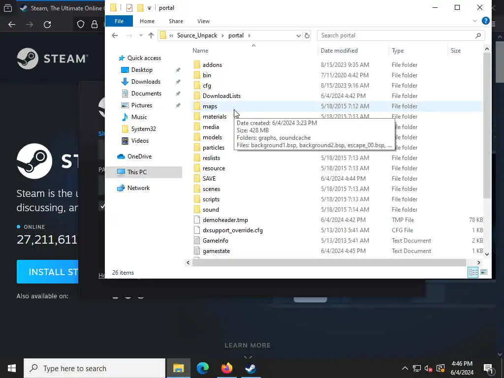Image resolution: width=504 pixels, height=378 pixels.
Task: Open Desktop in Quick access
Action: coord(142,70)
